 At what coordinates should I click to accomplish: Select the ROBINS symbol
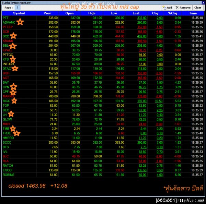pyautogui.click(x=8, y=175)
